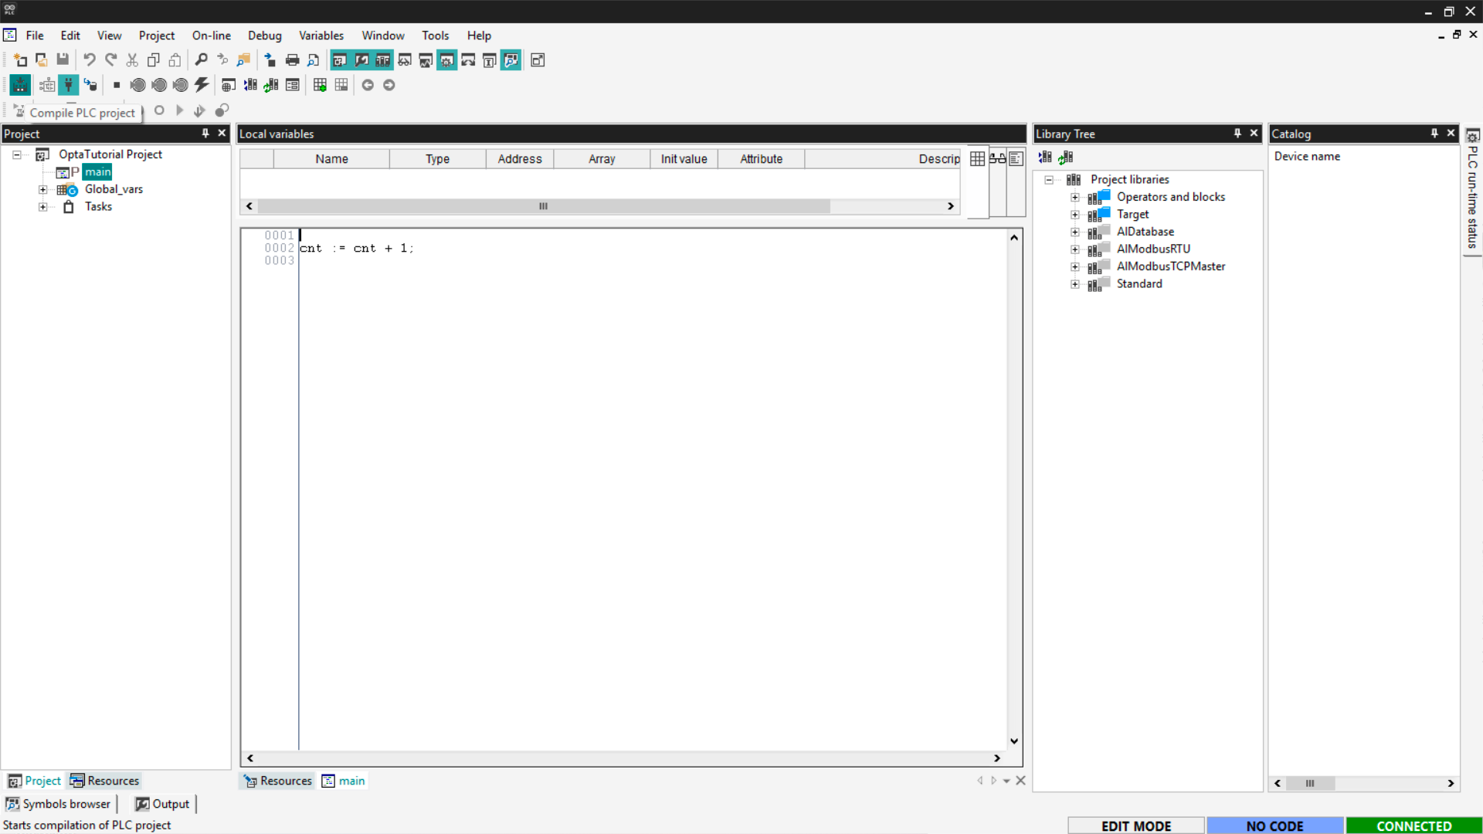Image resolution: width=1483 pixels, height=834 pixels.
Task: Toggle pin on the Project panel
Action: tap(205, 134)
